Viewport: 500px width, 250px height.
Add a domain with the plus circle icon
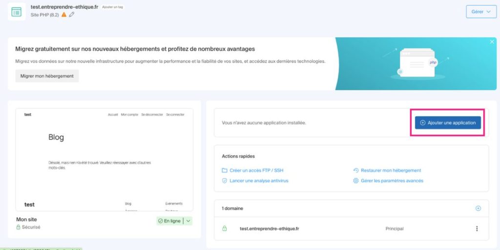tap(478, 208)
